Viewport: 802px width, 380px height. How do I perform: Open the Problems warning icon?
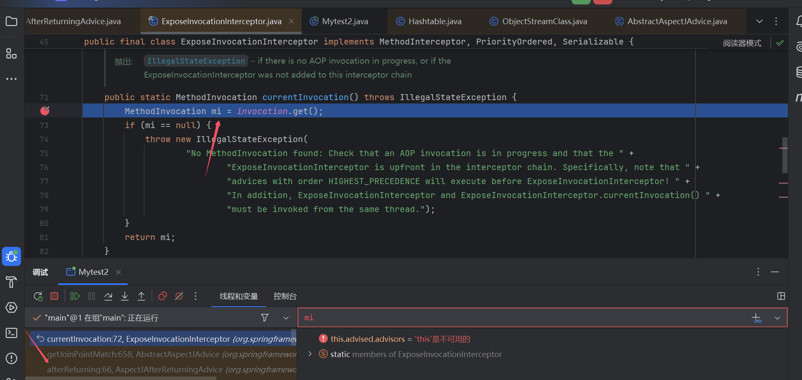pyautogui.click(x=11, y=358)
